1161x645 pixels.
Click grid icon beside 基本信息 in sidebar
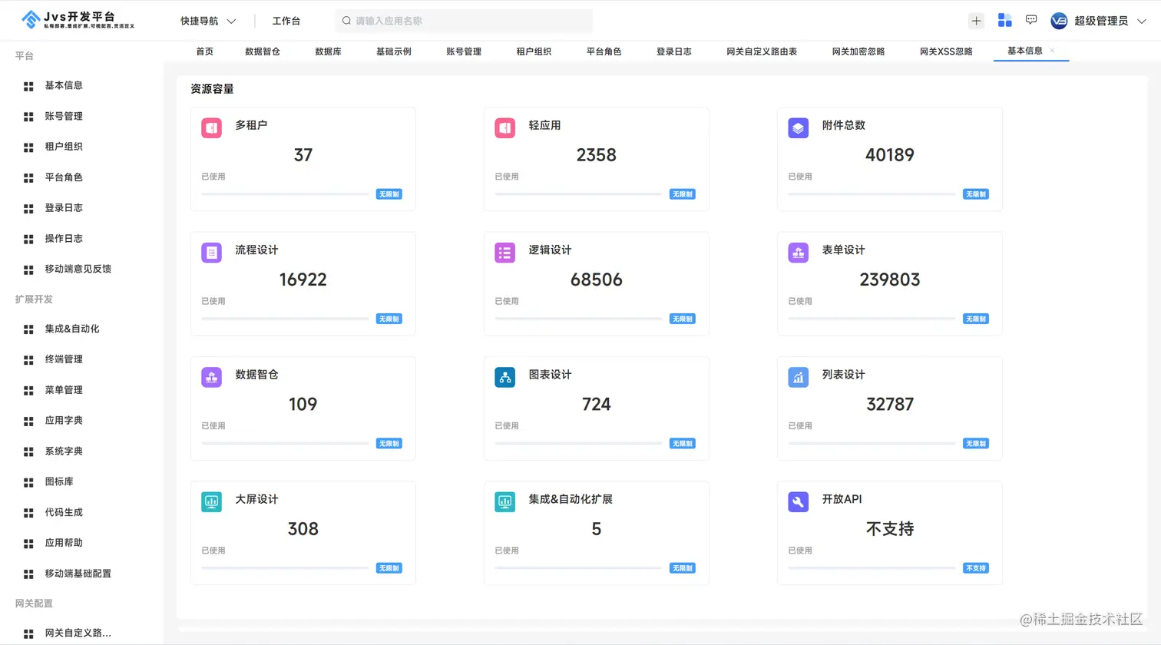click(x=28, y=86)
